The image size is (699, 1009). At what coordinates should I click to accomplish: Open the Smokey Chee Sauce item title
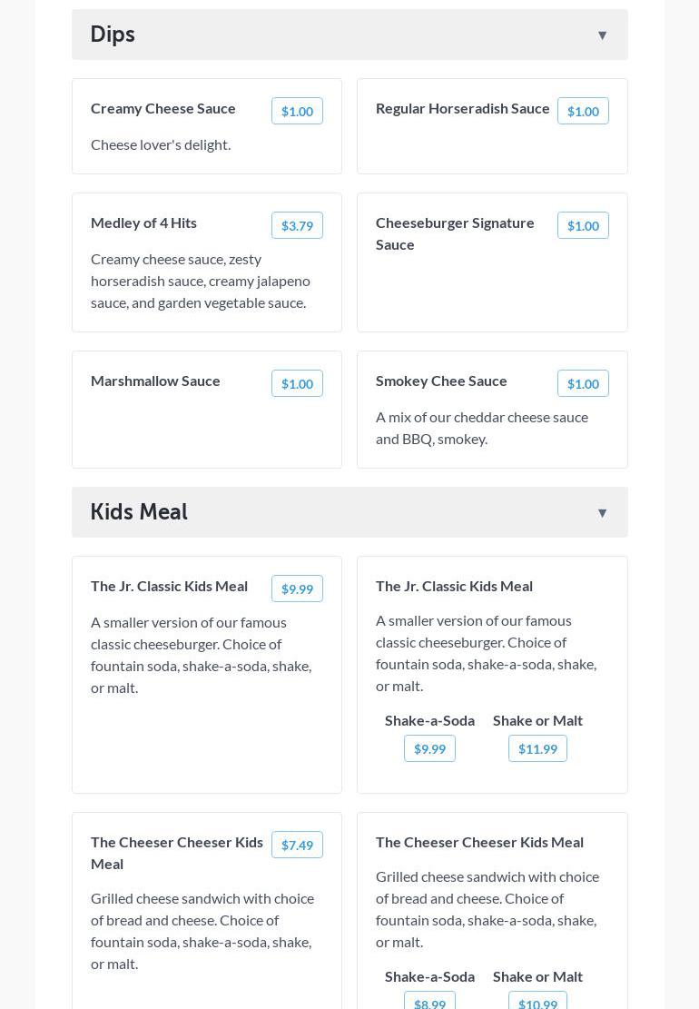pyautogui.click(x=441, y=381)
